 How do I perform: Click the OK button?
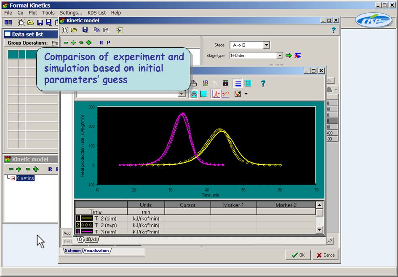[298, 255]
